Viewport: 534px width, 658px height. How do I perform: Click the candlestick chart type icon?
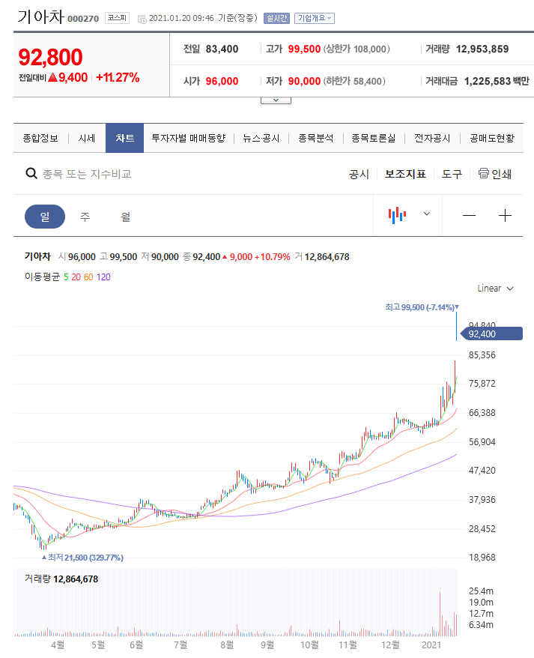pos(397,215)
